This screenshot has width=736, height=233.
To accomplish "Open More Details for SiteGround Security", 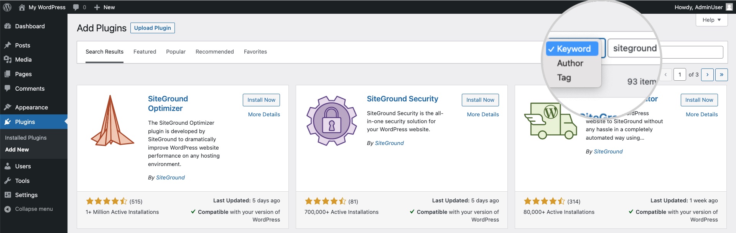I will 483,114.
